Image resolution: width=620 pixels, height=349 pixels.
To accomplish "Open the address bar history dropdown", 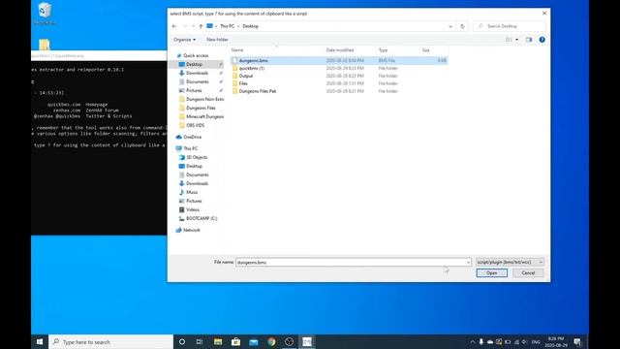I will pos(450,26).
